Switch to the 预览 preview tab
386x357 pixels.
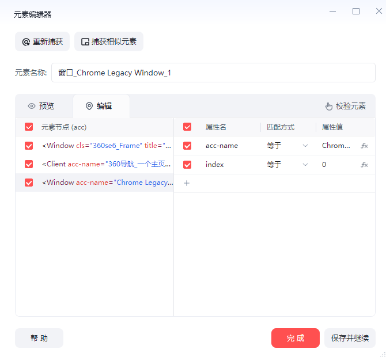(x=41, y=106)
